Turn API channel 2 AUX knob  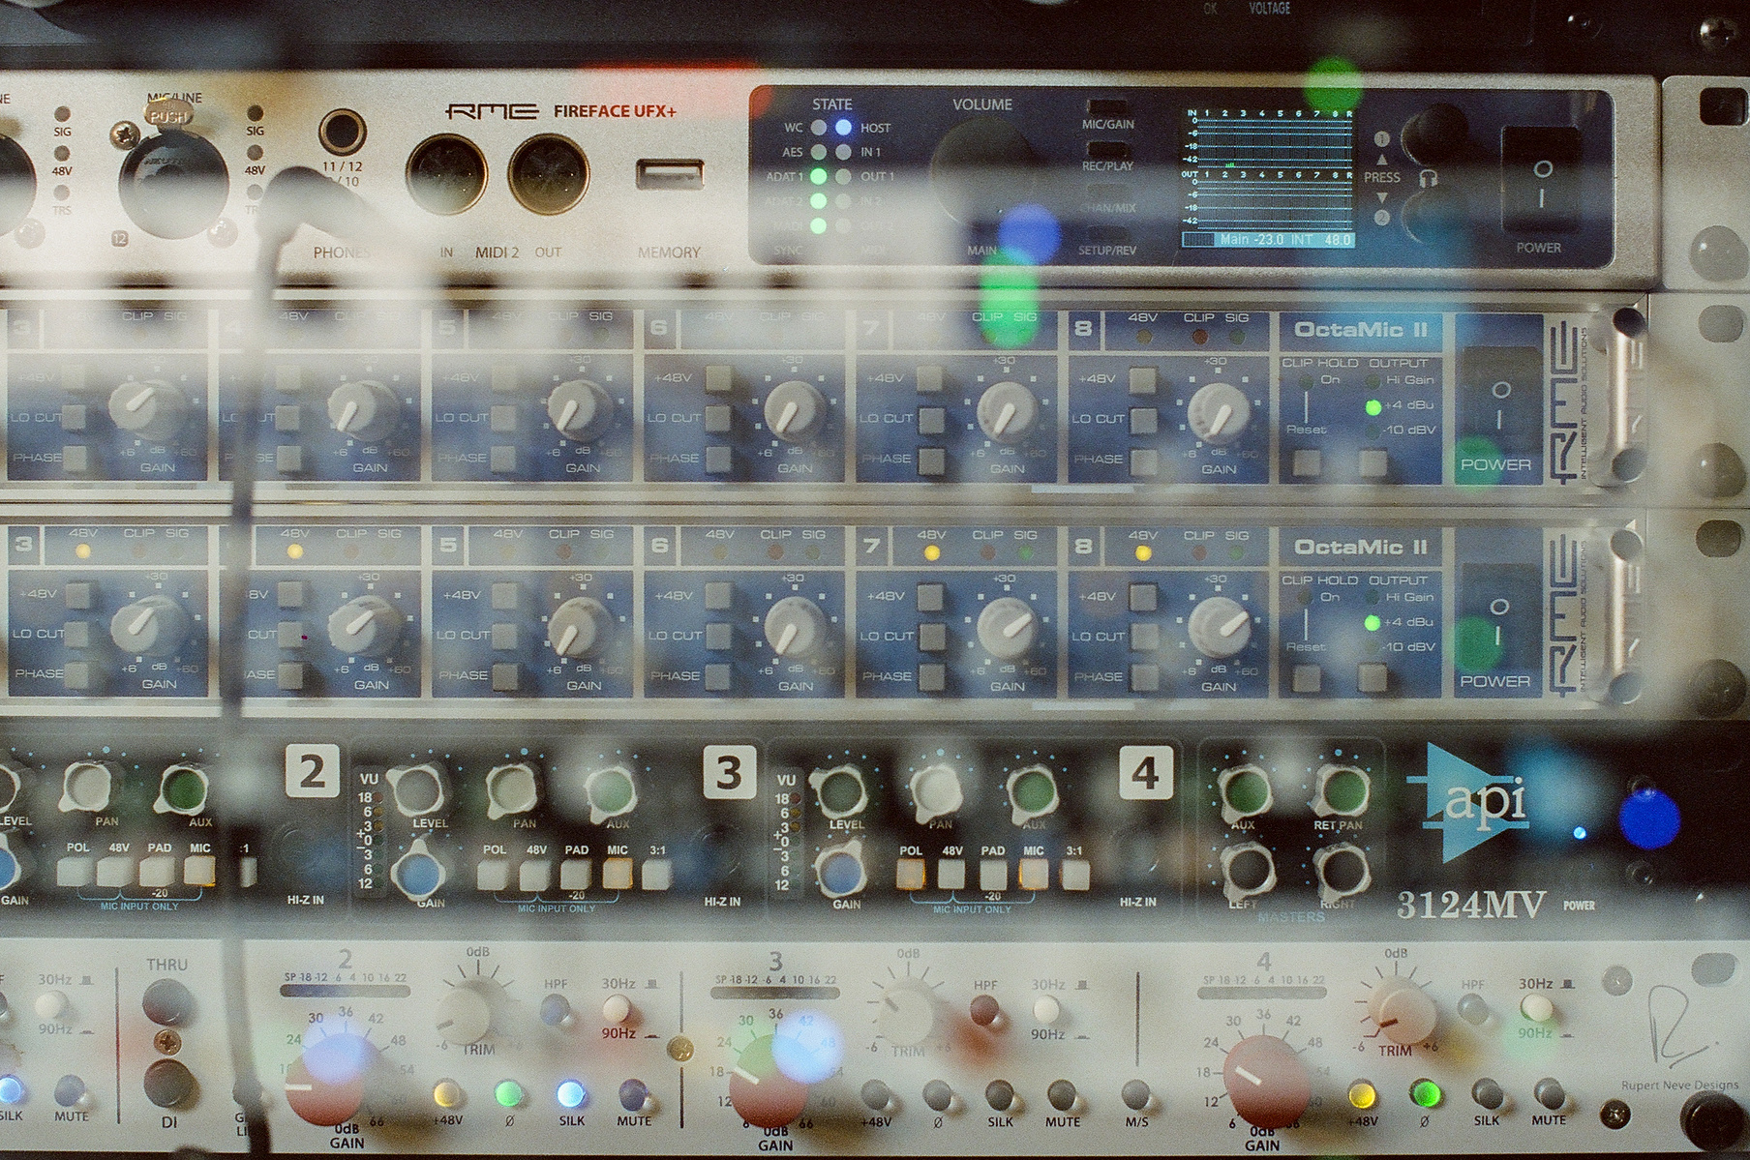(612, 790)
